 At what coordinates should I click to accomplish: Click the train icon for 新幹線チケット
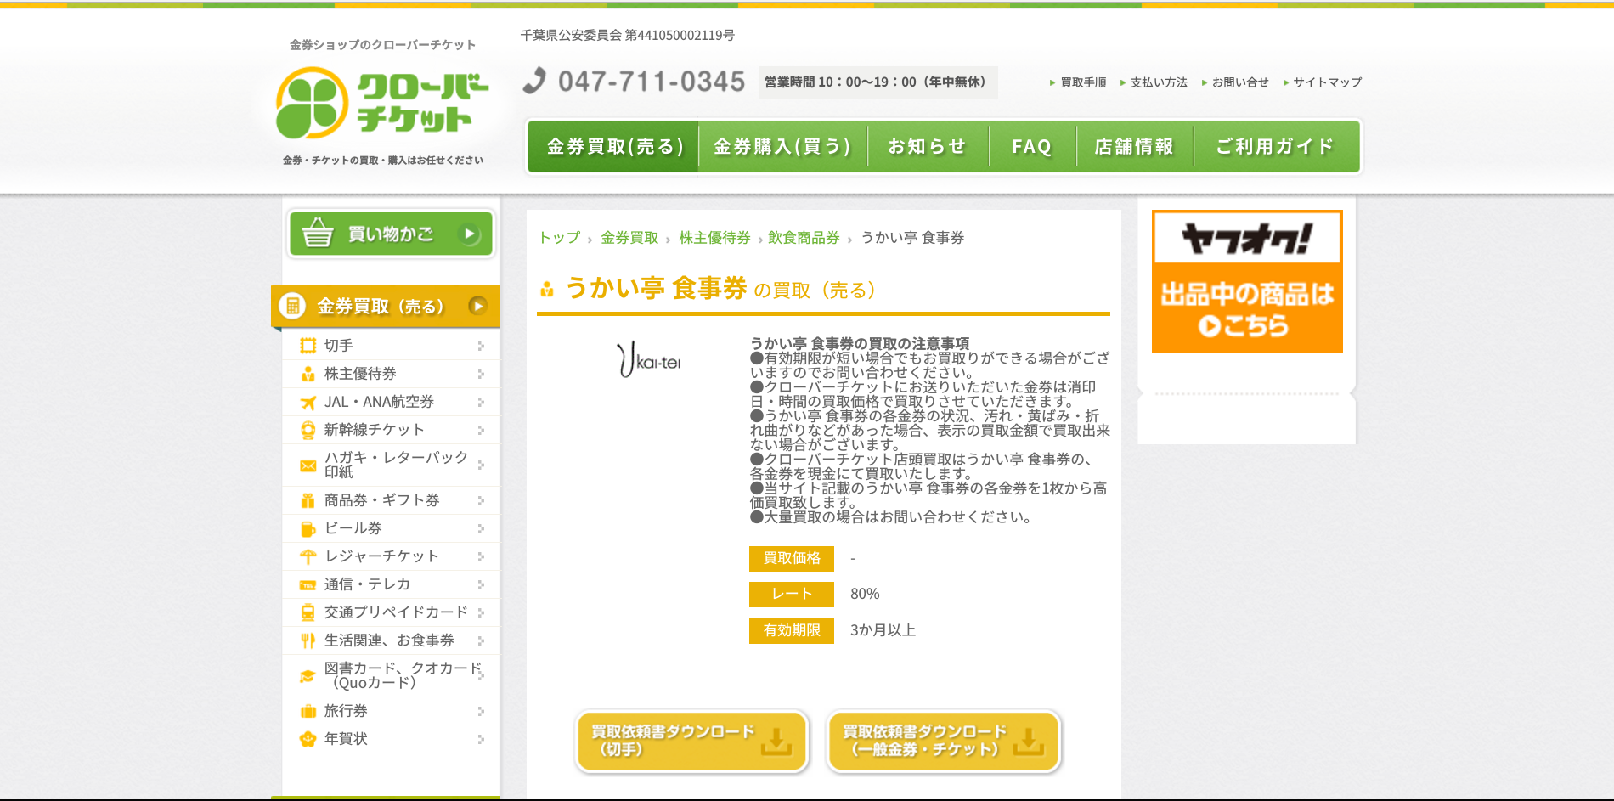(x=308, y=430)
